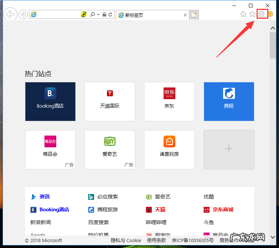Click the 使用条款 footer link

pos(156,241)
